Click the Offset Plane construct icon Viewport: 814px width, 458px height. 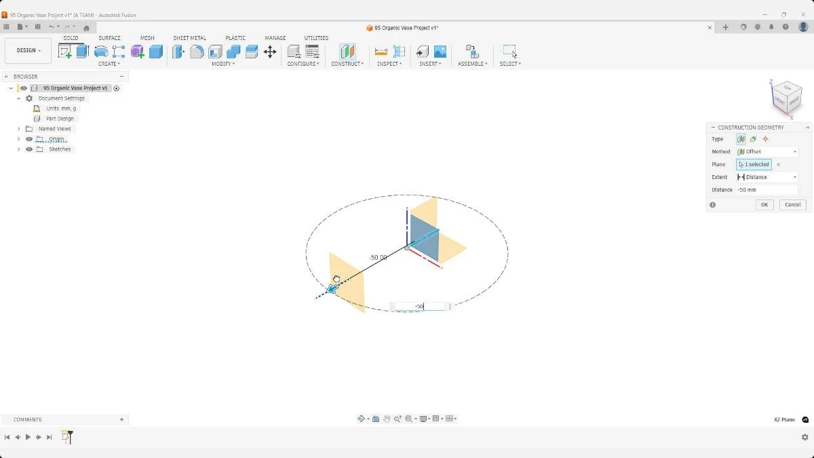(x=347, y=52)
